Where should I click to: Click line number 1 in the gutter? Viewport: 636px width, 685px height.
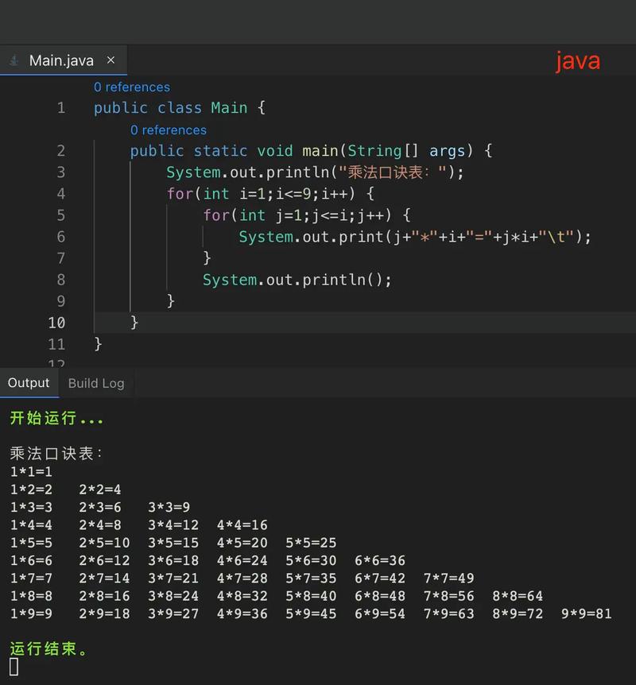pos(61,107)
